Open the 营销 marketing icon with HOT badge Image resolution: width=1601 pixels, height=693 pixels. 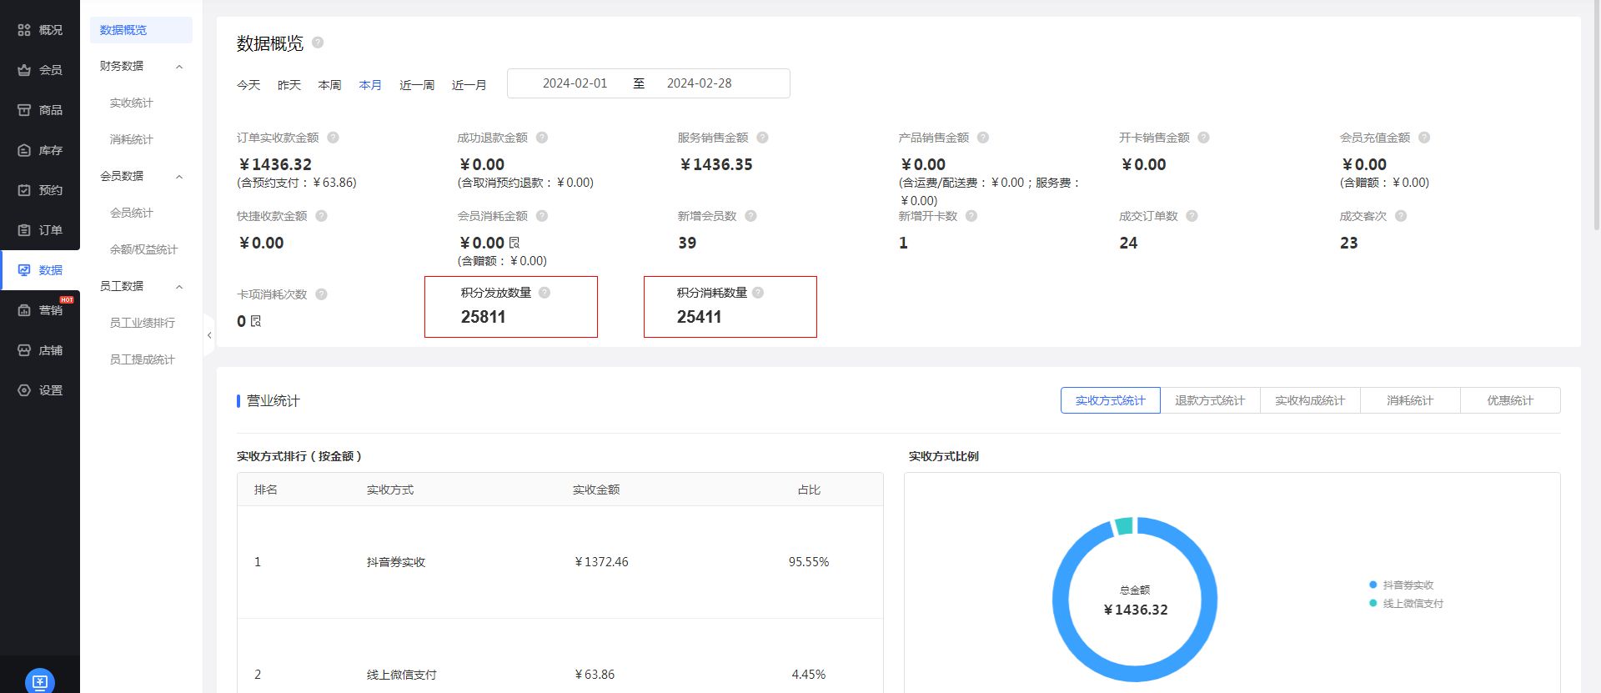tap(24, 310)
